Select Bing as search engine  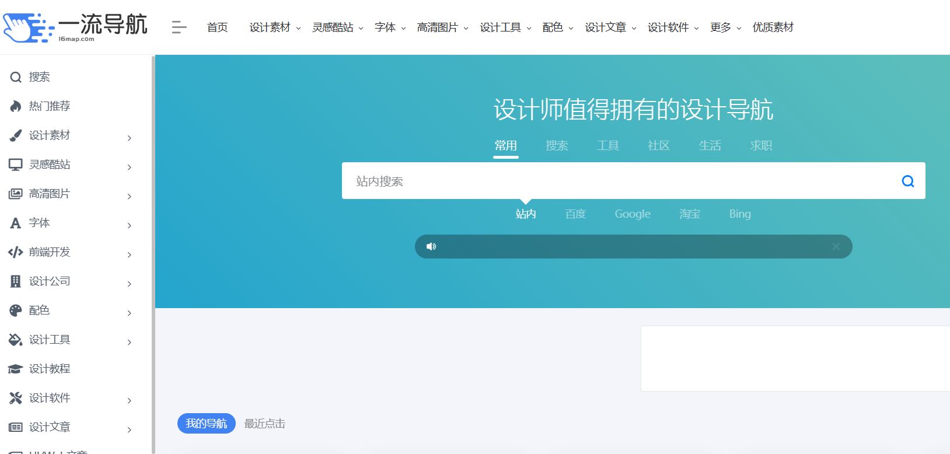coord(740,214)
